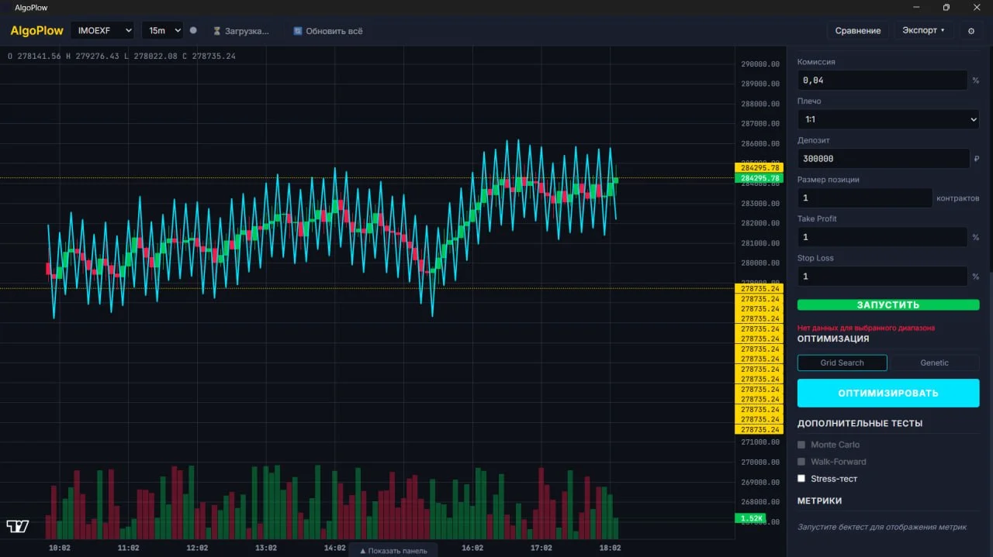
Task: Click the Обновить всё button
Action: click(x=327, y=31)
